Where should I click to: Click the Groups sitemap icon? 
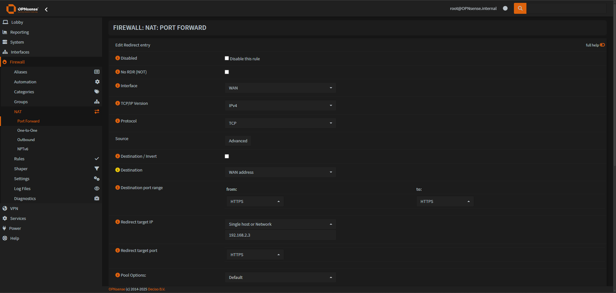pos(97,102)
